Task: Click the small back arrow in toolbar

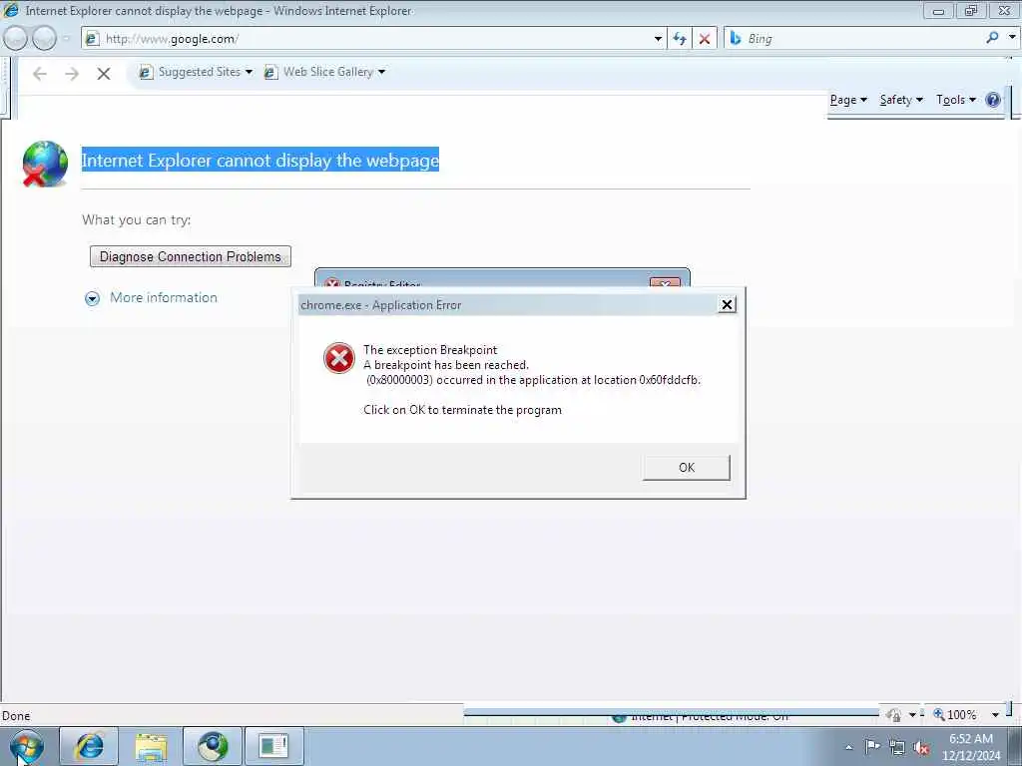Action: click(x=40, y=74)
